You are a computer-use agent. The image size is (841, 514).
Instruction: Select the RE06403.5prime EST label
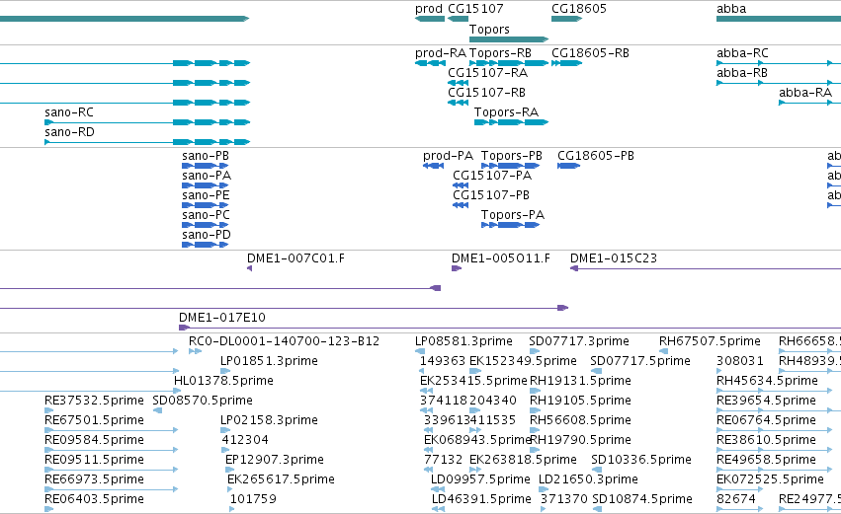point(94,500)
